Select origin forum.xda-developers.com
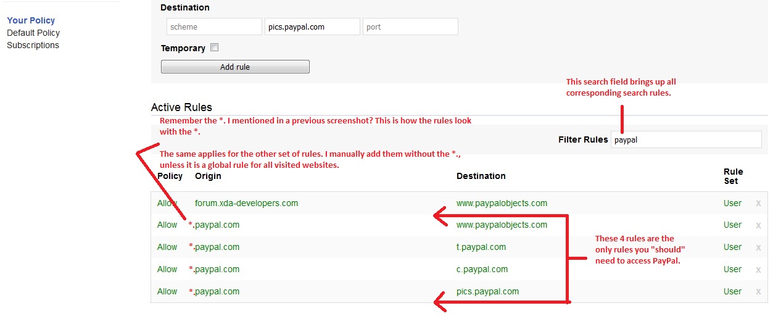The image size is (773, 324). 246,203
